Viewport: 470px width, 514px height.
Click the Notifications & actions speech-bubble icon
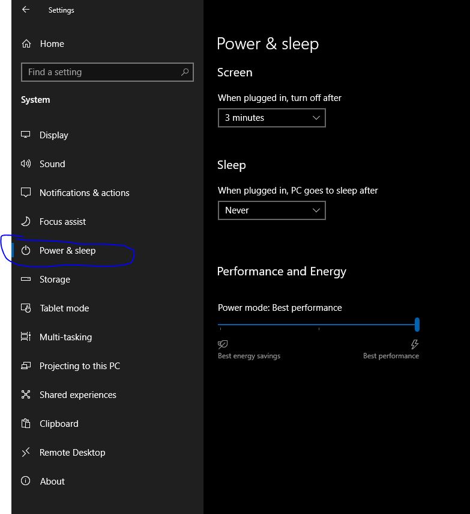(26, 192)
